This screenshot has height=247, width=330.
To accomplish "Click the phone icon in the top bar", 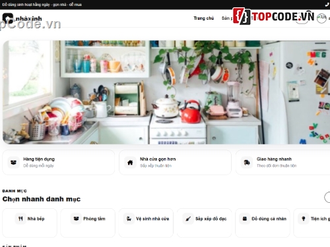I will 327,5.
